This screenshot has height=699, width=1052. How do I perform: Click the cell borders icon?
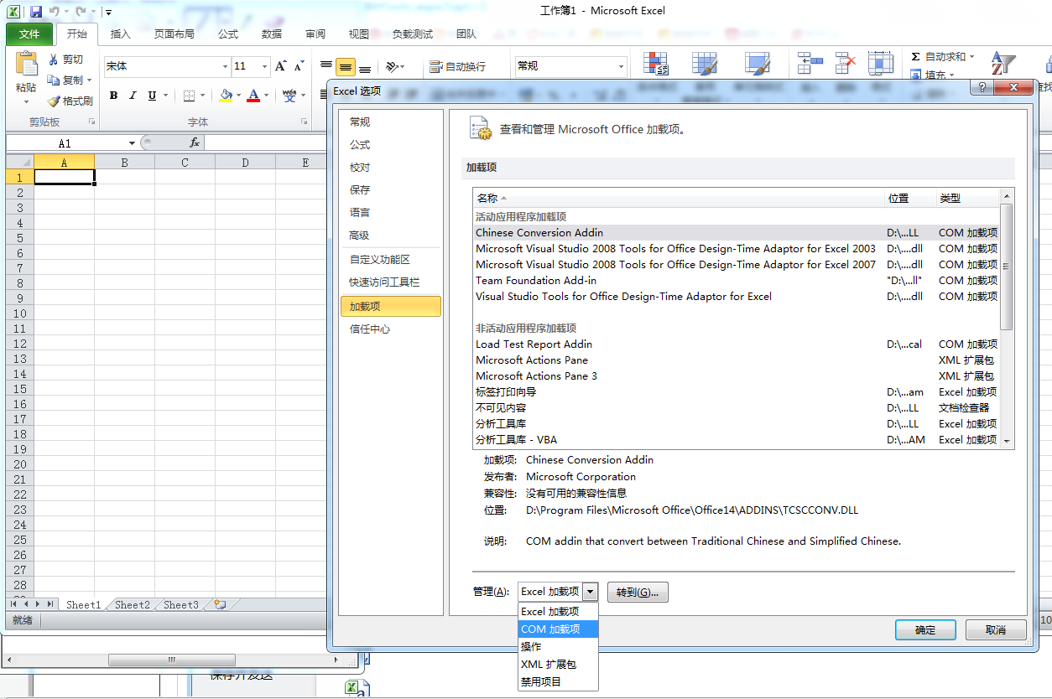point(189,96)
